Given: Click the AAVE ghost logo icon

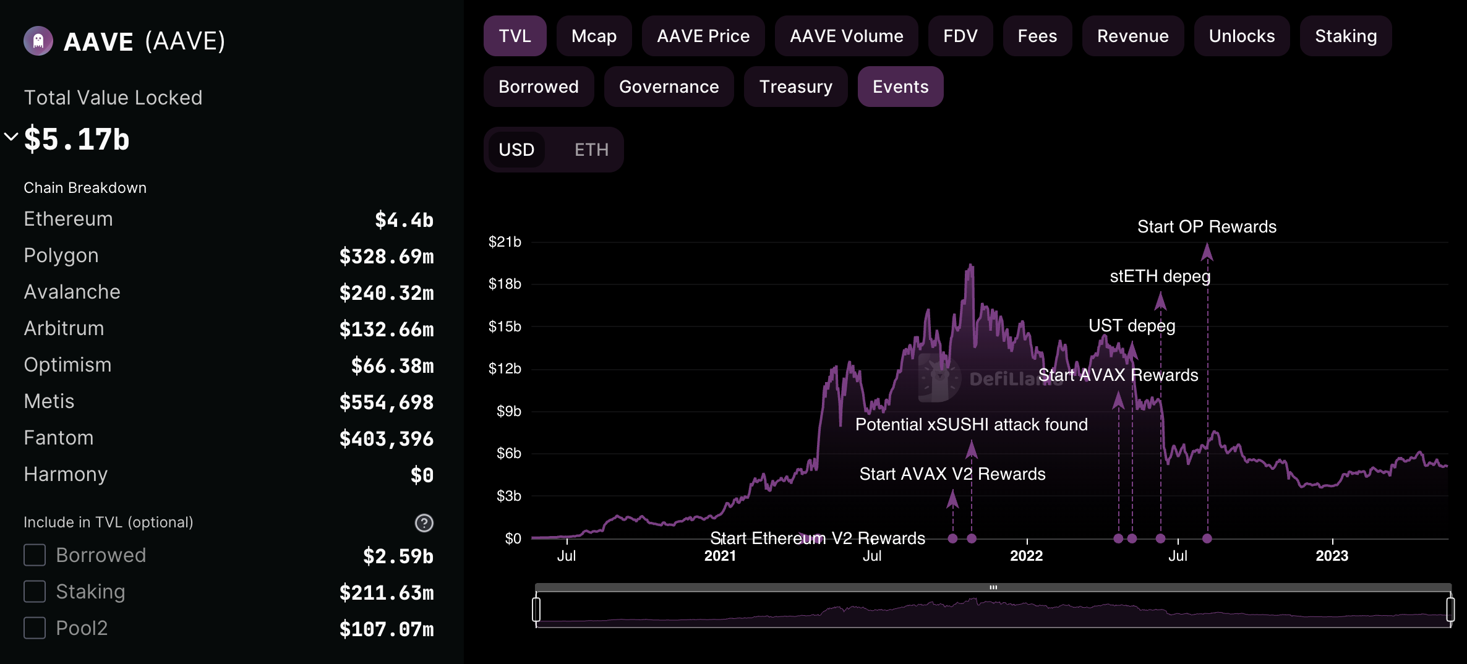Looking at the screenshot, I should 38,41.
